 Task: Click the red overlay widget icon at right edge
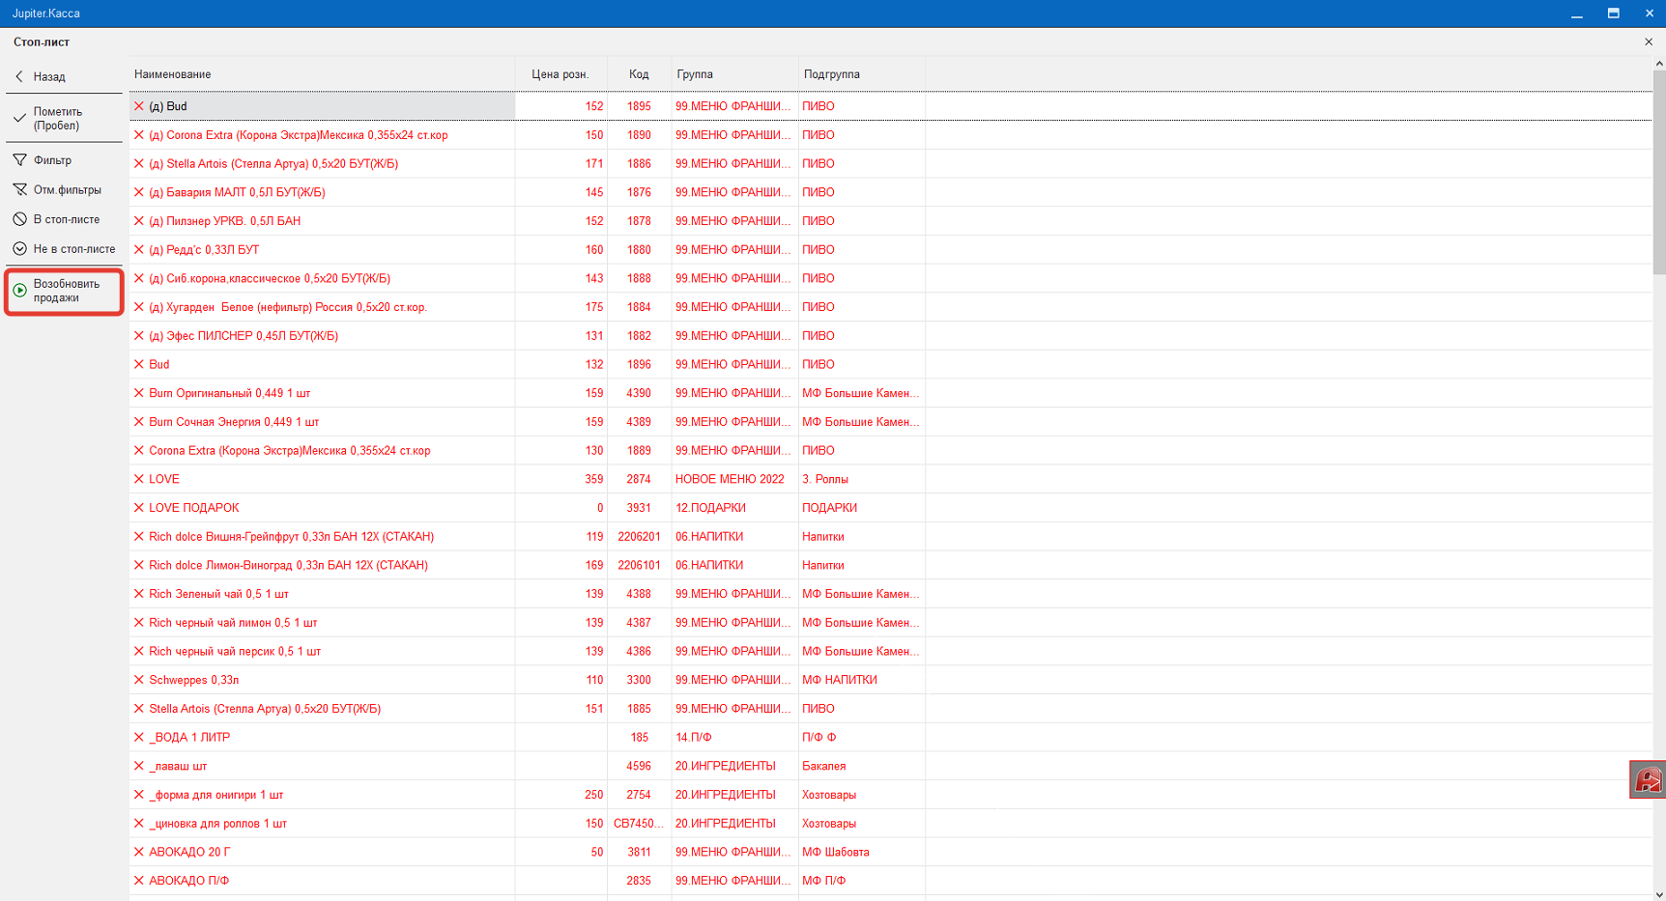click(x=1648, y=780)
